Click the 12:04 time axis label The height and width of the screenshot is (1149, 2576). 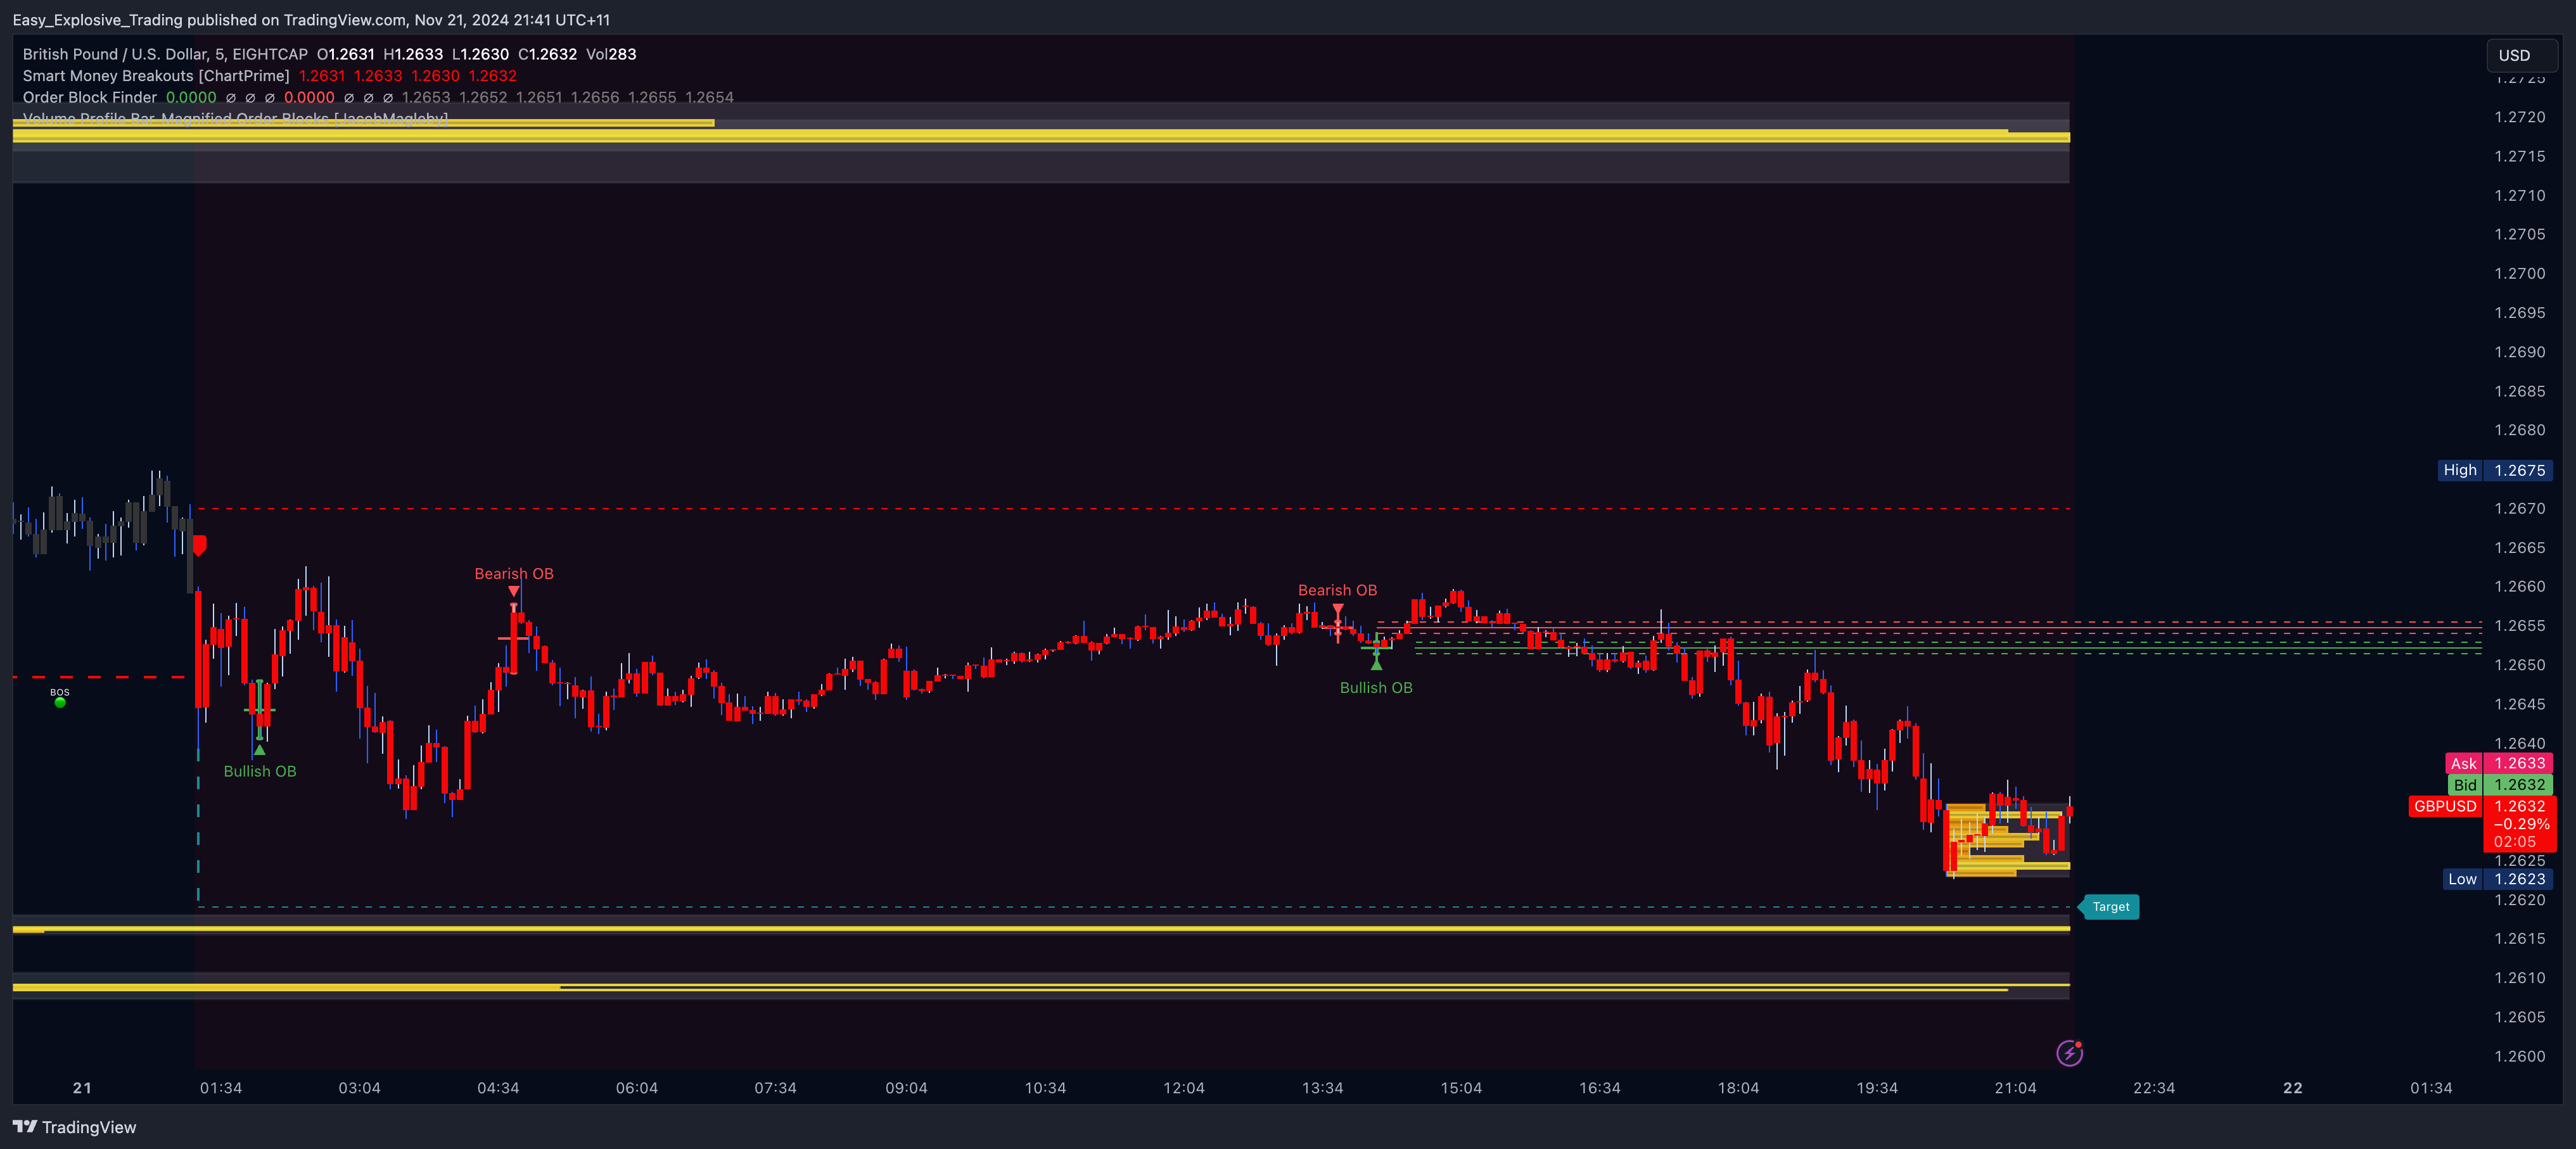click(x=1184, y=1088)
